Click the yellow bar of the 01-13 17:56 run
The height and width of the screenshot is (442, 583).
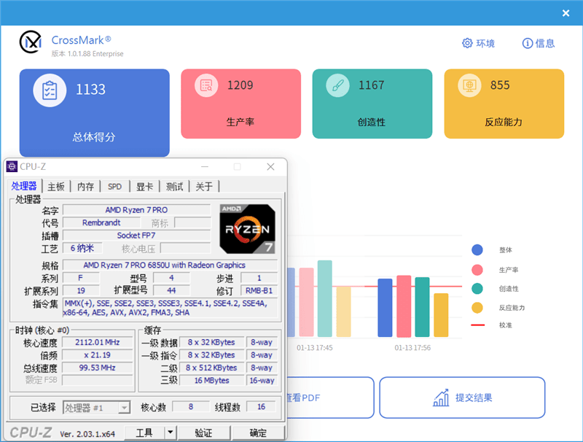click(x=441, y=315)
